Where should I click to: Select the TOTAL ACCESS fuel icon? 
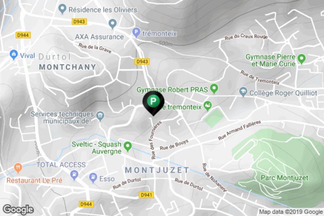[74, 175]
